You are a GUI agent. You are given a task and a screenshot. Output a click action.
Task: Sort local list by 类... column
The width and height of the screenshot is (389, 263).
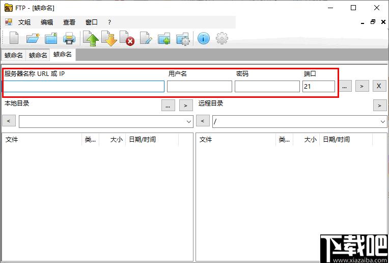coord(90,140)
